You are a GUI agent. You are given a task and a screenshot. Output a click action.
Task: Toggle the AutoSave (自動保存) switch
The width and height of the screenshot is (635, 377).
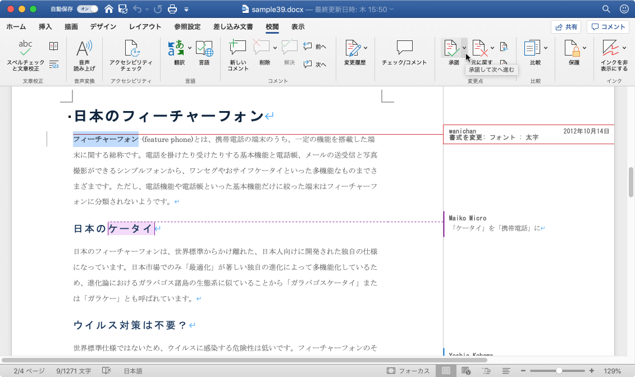(87, 10)
